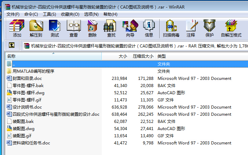248x155 pixels.
Task: Click the 注释 (Comment) toolbar icon
Action: [x=192, y=25]
